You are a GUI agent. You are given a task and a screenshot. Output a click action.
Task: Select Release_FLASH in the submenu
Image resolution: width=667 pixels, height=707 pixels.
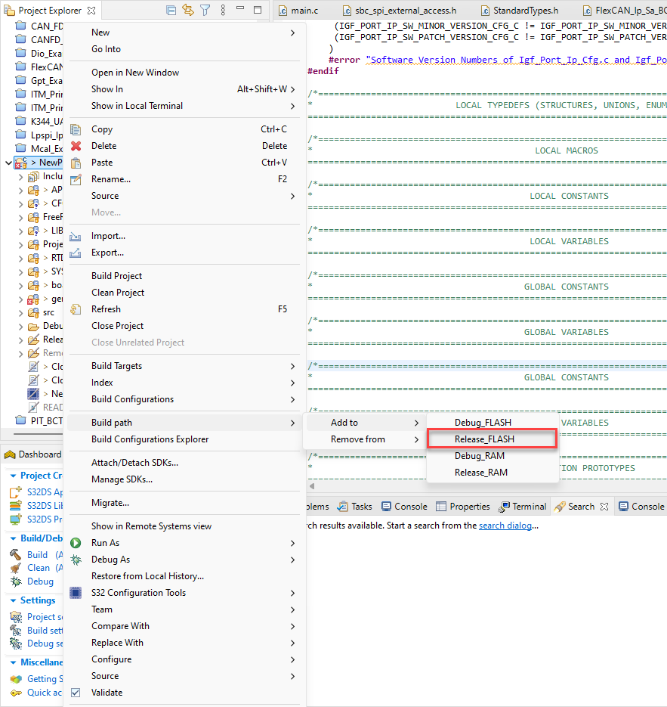(493, 439)
